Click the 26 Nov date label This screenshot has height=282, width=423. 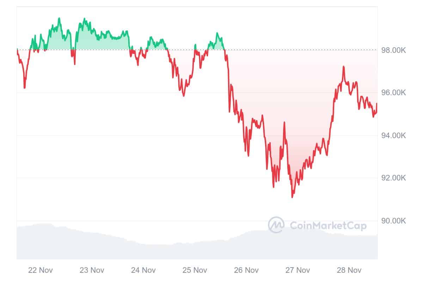point(246,270)
